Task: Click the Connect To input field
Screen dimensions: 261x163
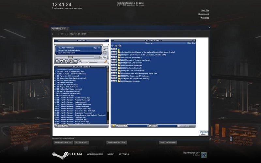Action: point(138,126)
